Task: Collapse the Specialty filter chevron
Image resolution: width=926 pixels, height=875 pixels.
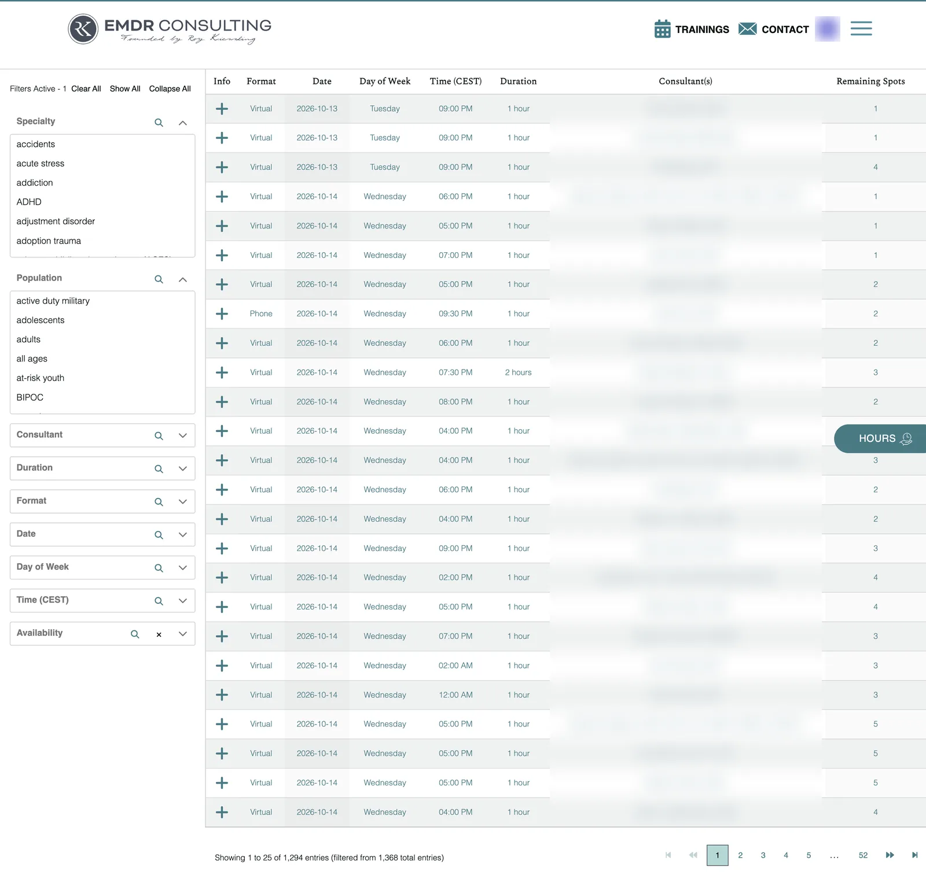Action: click(183, 123)
